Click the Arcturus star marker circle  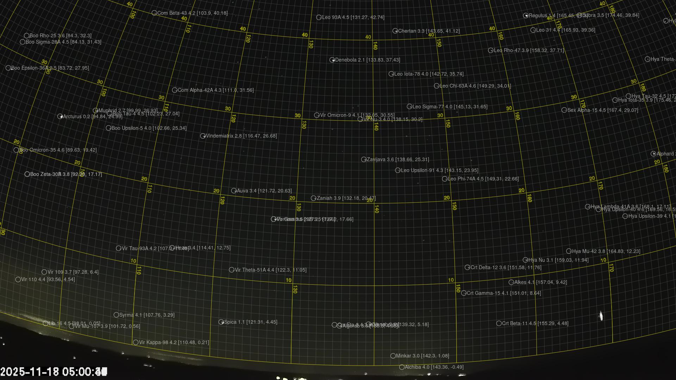pos(60,116)
